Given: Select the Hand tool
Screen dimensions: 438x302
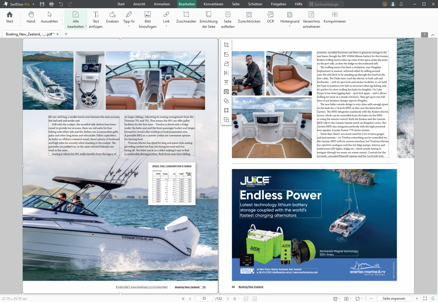Looking at the screenshot, I should 31,17.
